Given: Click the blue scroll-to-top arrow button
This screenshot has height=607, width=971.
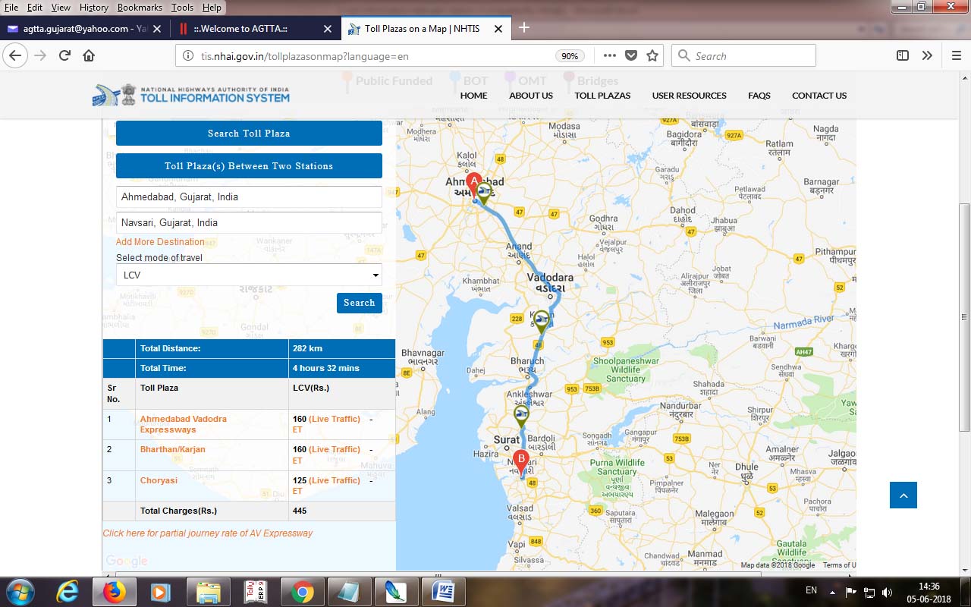Looking at the screenshot, I should coord(903,495).
